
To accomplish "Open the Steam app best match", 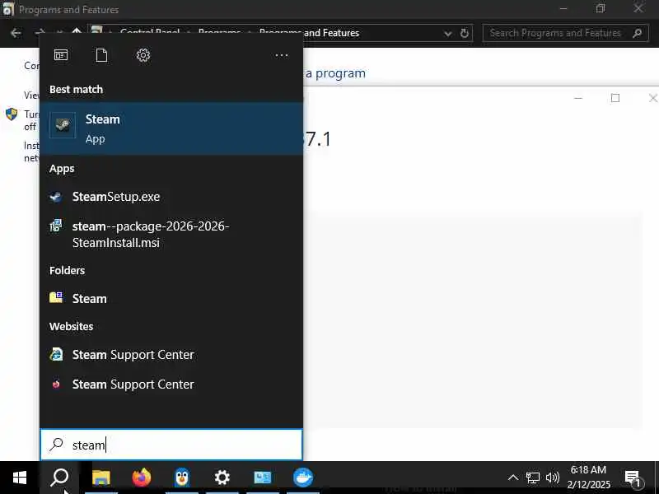I will click(171, 128).
